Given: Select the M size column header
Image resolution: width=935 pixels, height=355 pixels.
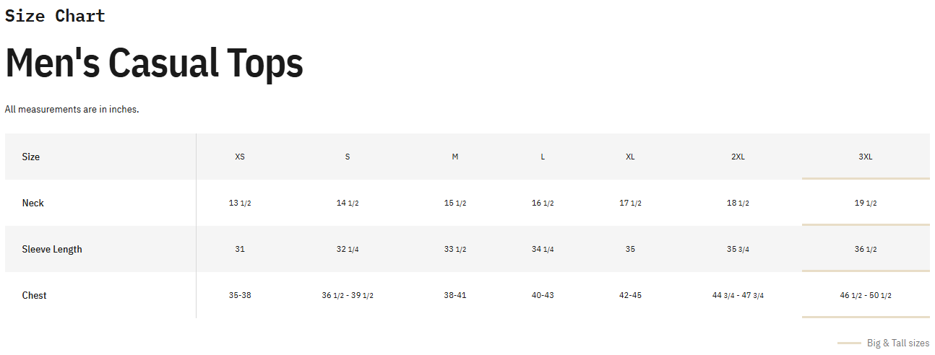Looking at the screenshot, I should point(454,157).
